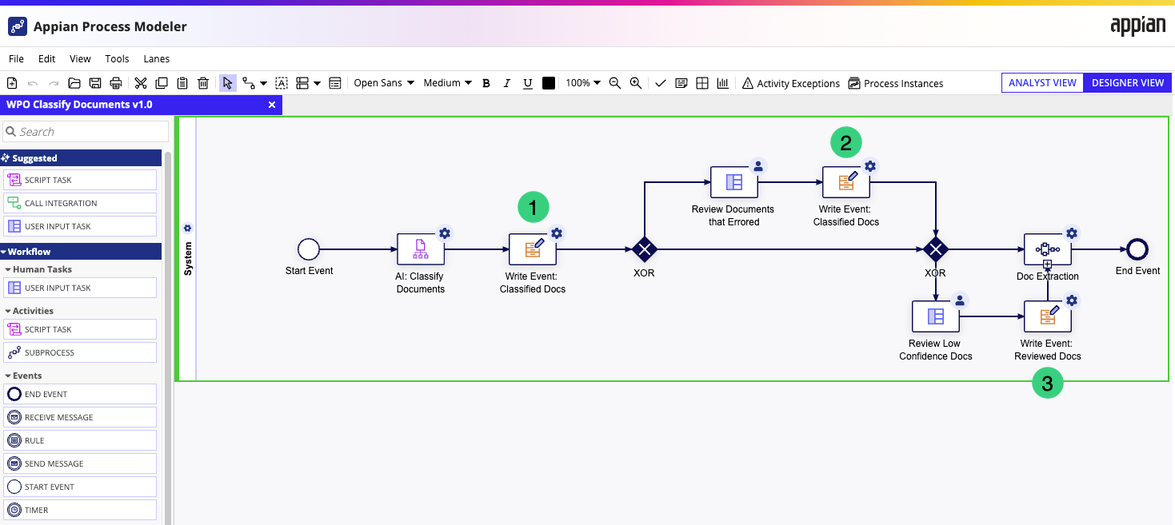The image size is (1175, 525).
Task: Select the Doc Extraction subprocess node
Action: (1048, 249)
